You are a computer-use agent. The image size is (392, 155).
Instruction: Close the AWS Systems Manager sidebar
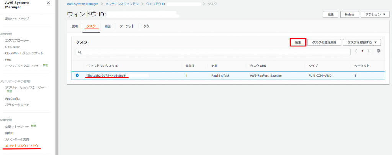coord(49,3)
